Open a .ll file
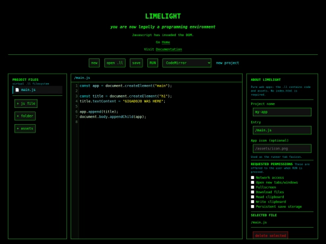This screenshot has height=244, width=326. click(115, 63)
